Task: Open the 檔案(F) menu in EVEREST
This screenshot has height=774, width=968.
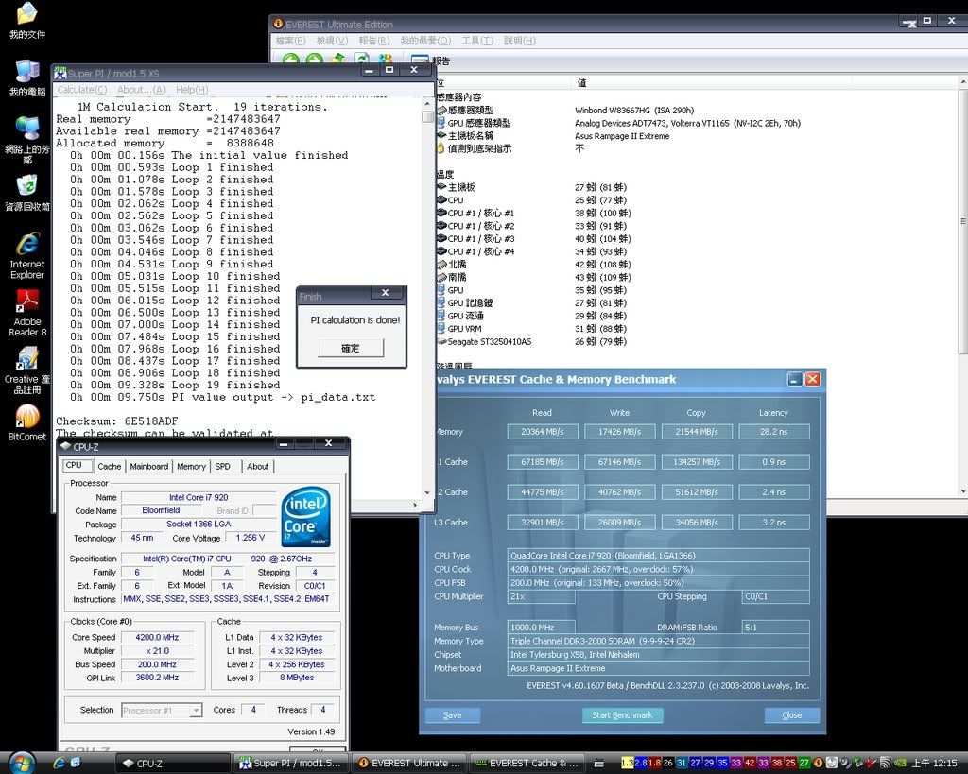Action: pos(290,41)
